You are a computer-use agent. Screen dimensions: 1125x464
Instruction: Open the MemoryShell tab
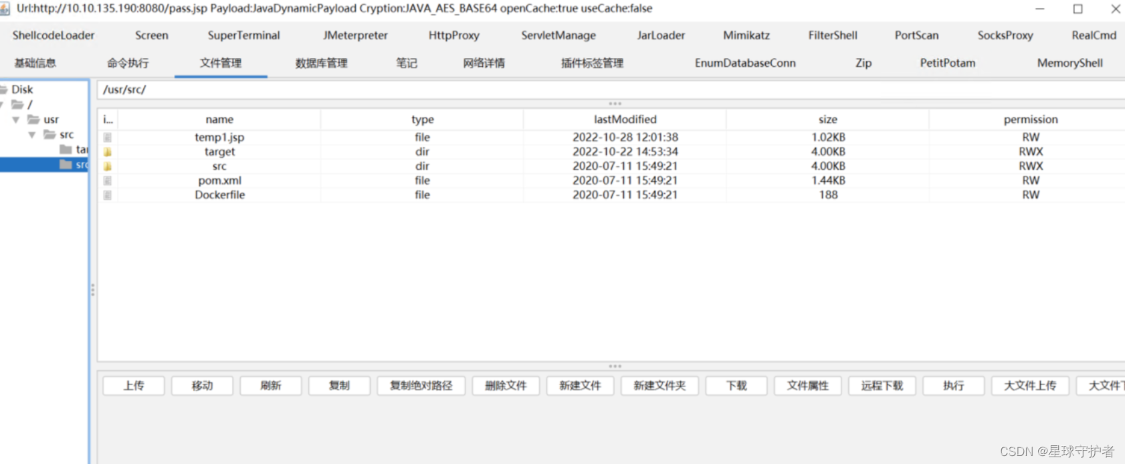coord(1070,63)
